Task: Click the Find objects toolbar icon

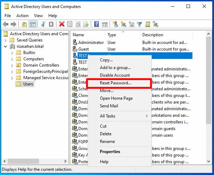Action: click(148, 24)
